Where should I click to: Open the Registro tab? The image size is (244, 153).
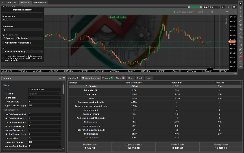149,78
